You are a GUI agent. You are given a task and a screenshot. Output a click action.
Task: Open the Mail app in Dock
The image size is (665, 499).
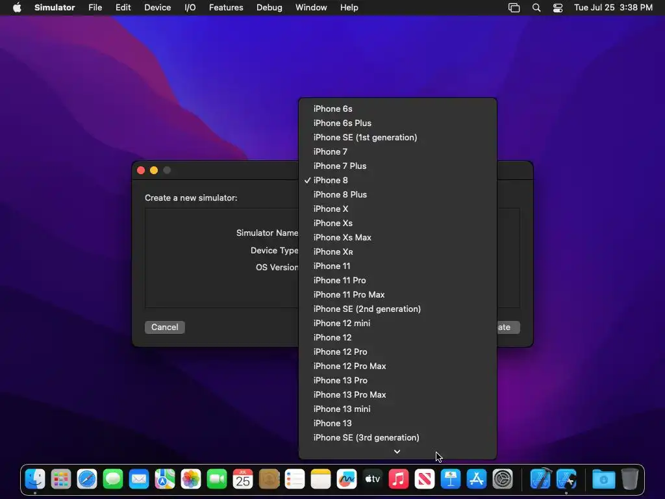[139, 480]
